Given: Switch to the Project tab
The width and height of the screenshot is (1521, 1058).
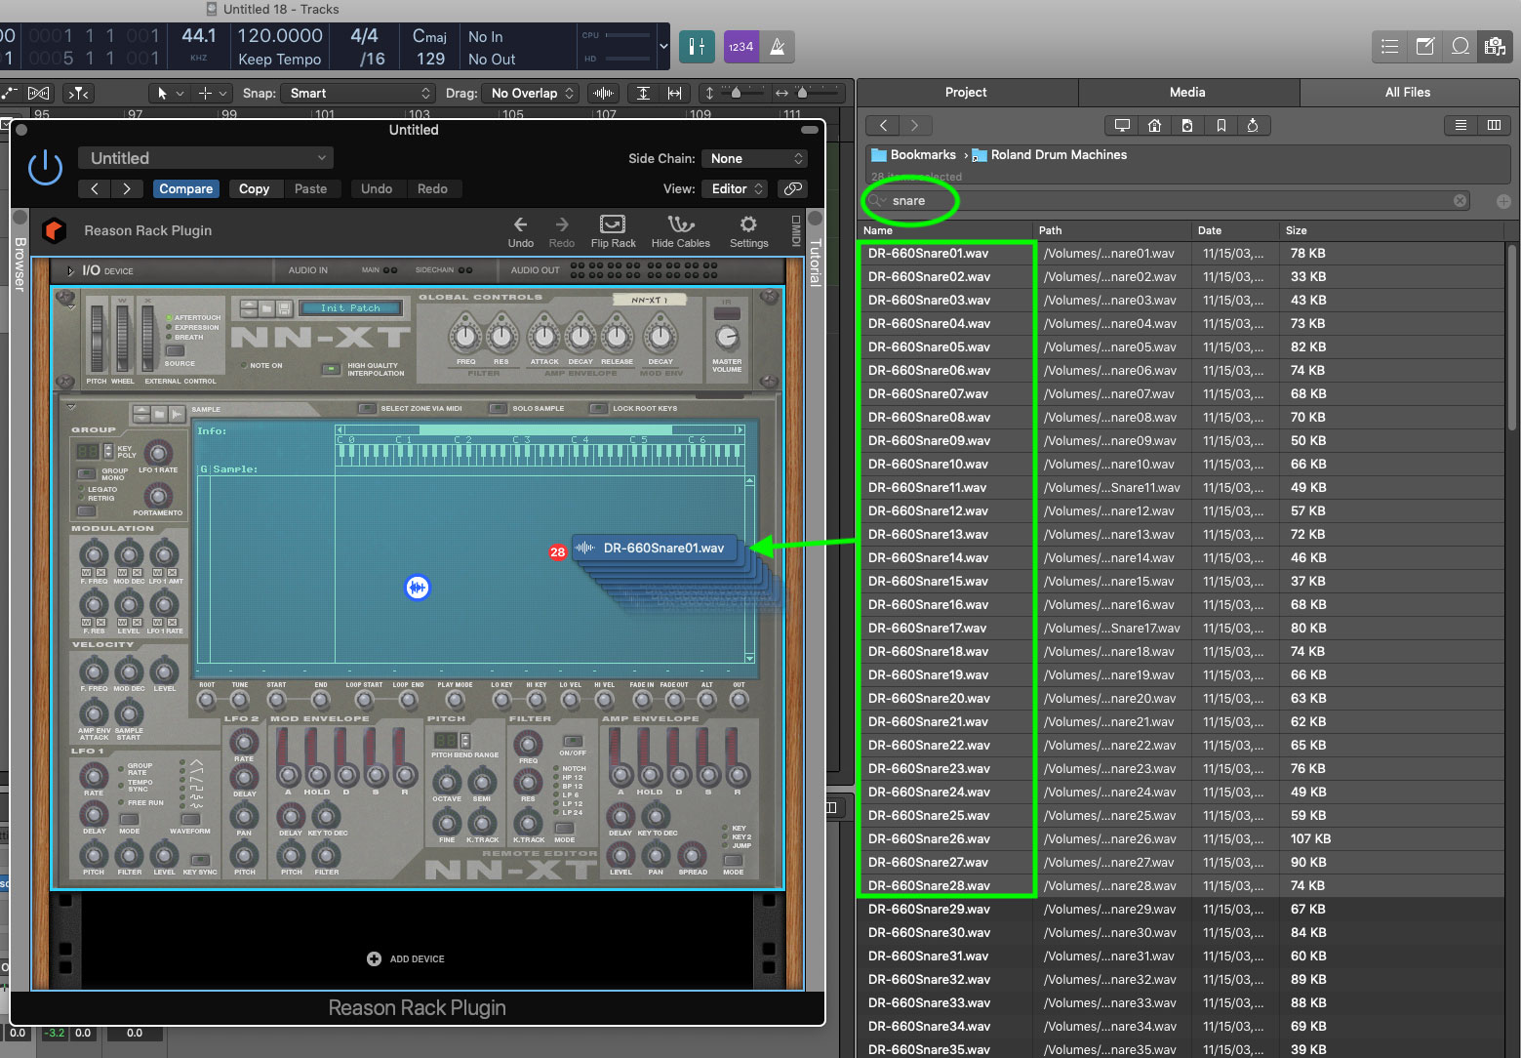Looking at the screenshot, I should (966, 92).
